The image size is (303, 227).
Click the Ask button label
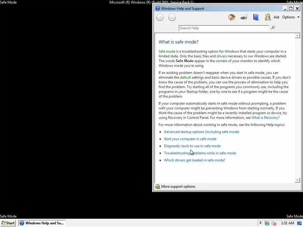click(276, 17)
